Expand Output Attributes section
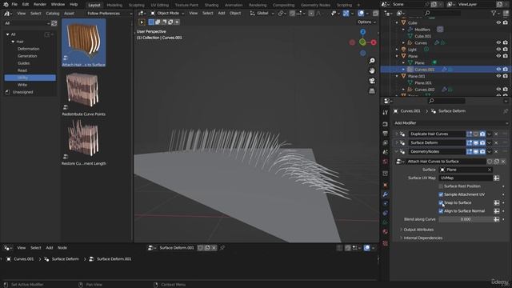 (418, 230)
